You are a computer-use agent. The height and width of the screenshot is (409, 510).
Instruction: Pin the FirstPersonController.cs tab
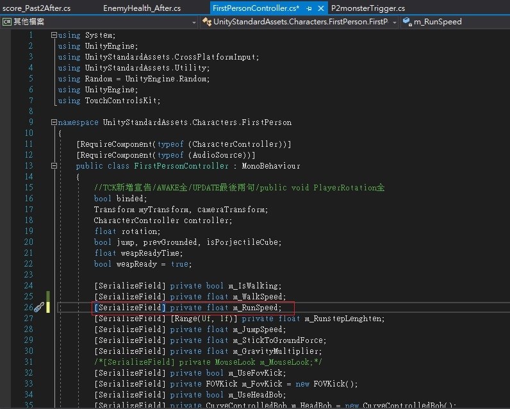pos(309,8)
